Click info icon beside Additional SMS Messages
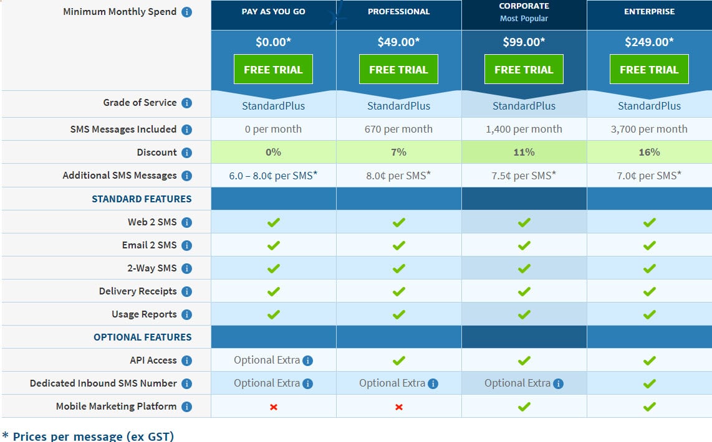This screenshot has width=712, height=442. 186,176
